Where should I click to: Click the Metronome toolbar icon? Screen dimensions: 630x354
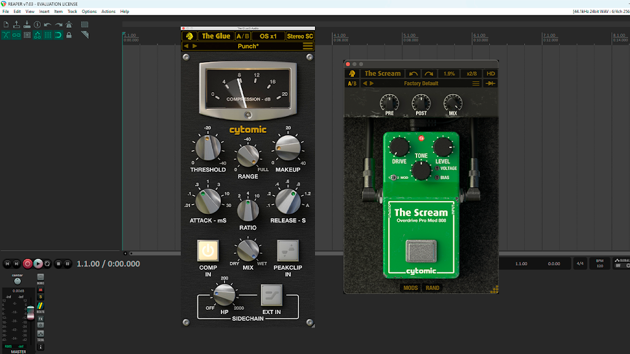[x=69, y=25]
